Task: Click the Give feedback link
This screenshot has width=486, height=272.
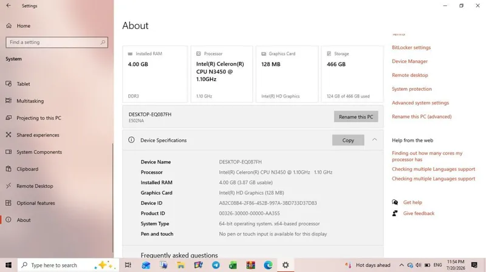Action: coord(419,213)
